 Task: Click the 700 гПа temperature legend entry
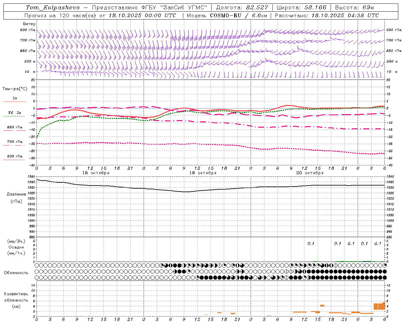click(15, 142)
